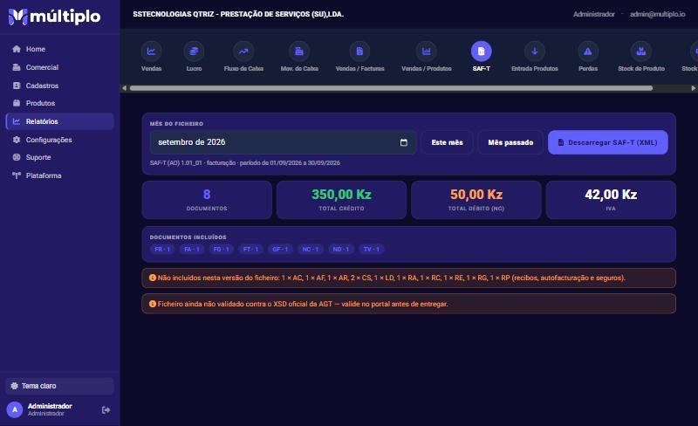Click the Administrador avatar circle
Screen dimensions: 698x426
[x=15, y=409]
